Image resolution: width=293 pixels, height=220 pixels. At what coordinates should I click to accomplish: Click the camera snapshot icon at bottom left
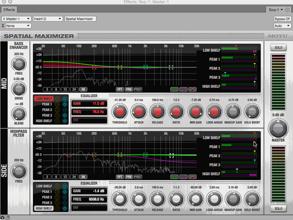[3, 218]
